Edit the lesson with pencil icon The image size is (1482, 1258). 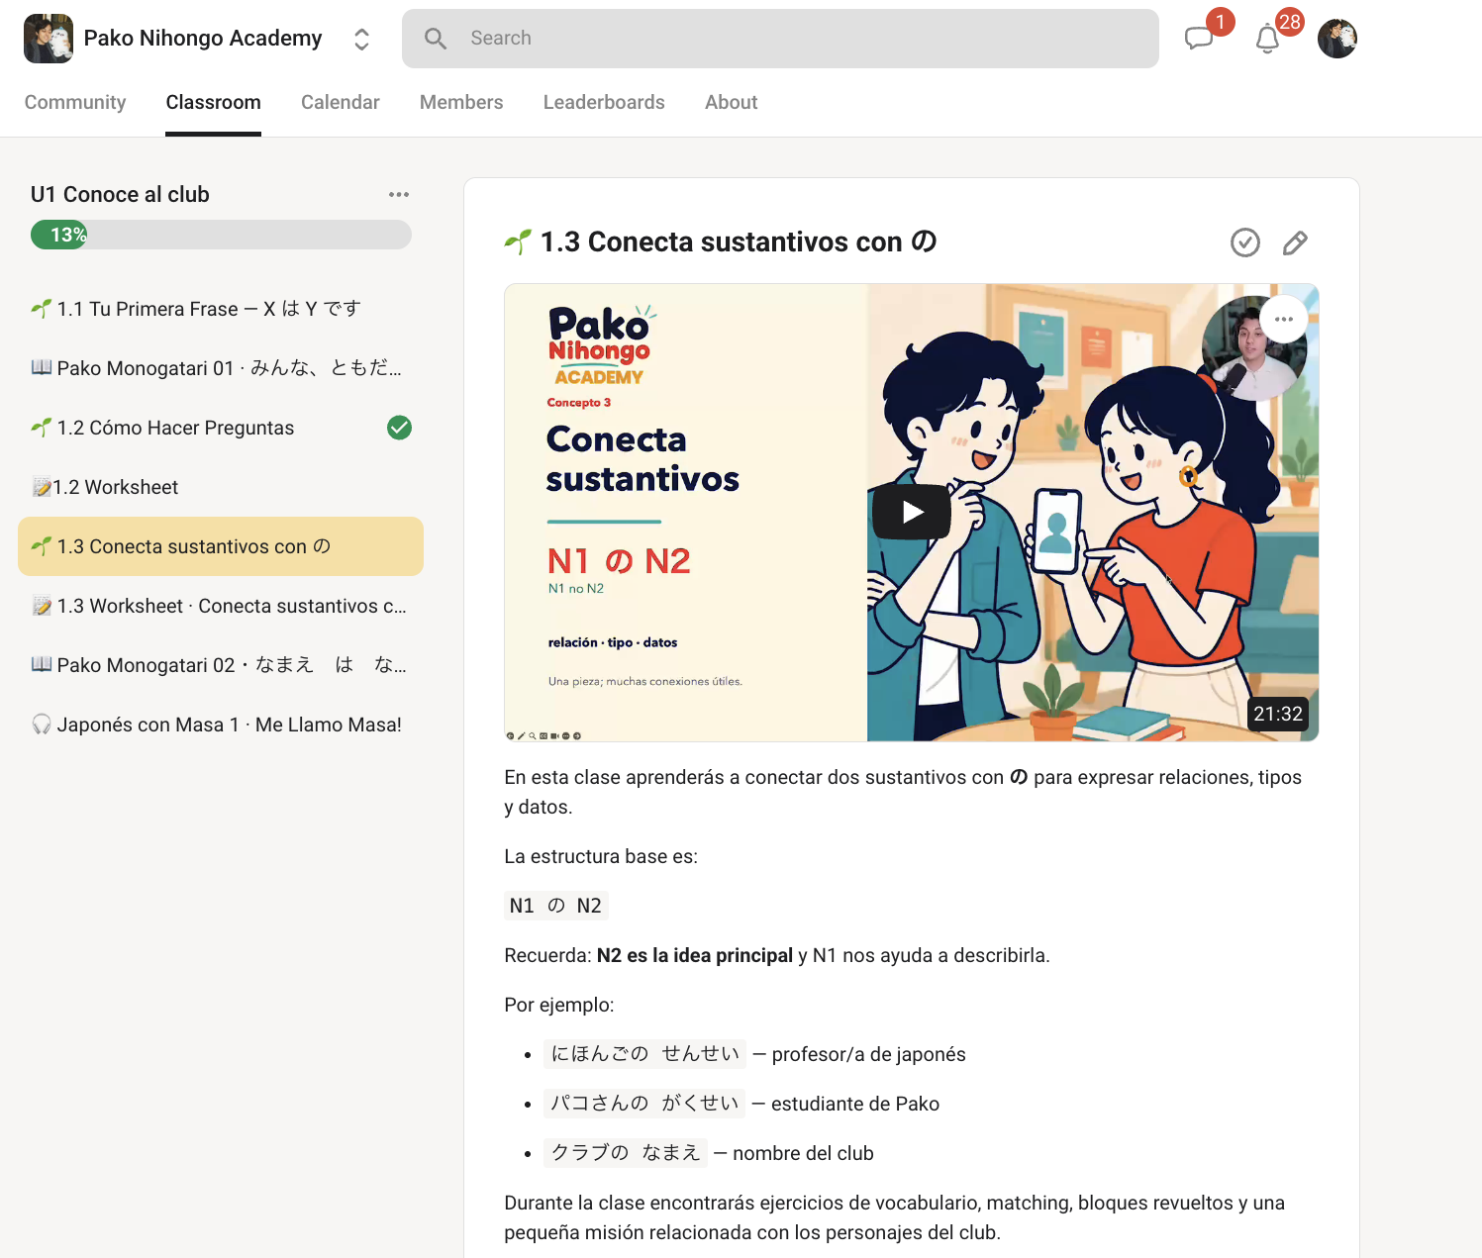(1295, 242)
